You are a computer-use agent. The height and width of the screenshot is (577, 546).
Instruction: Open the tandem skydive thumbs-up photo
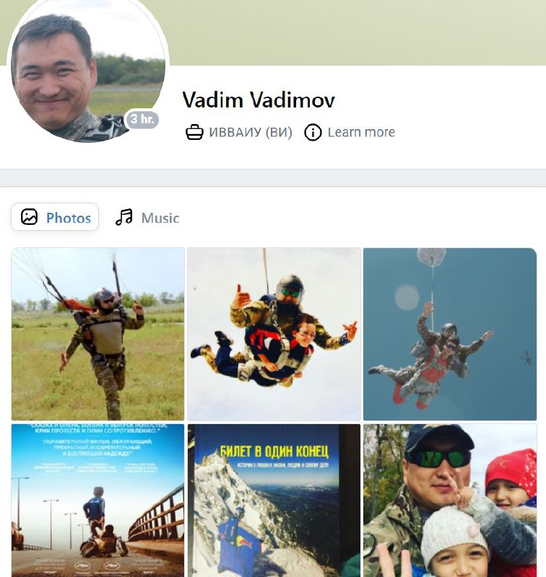274,334
